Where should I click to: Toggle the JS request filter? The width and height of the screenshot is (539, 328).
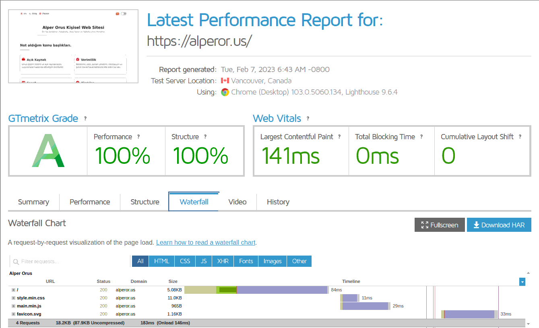[203, 261]
